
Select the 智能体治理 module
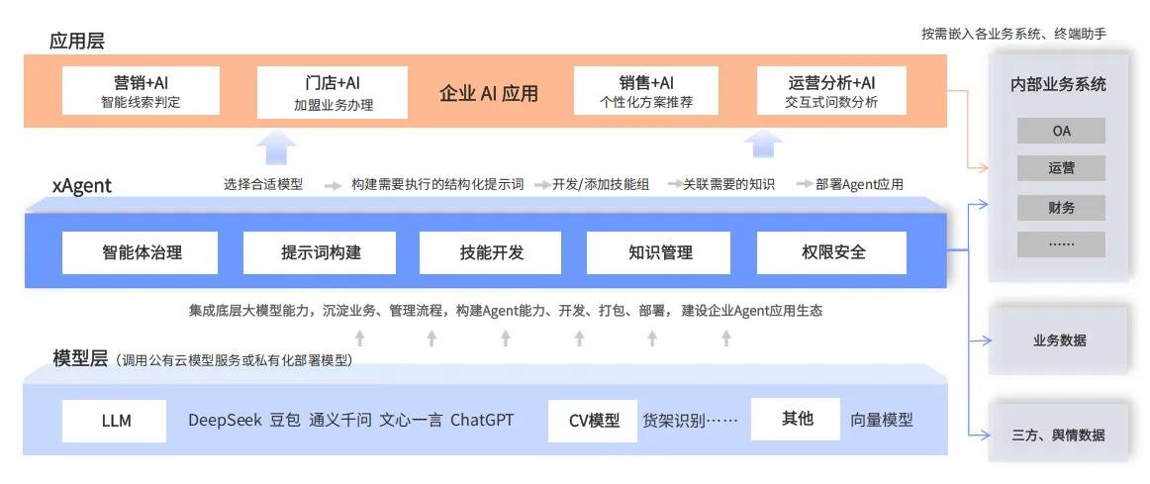click(x=142, y=252)
